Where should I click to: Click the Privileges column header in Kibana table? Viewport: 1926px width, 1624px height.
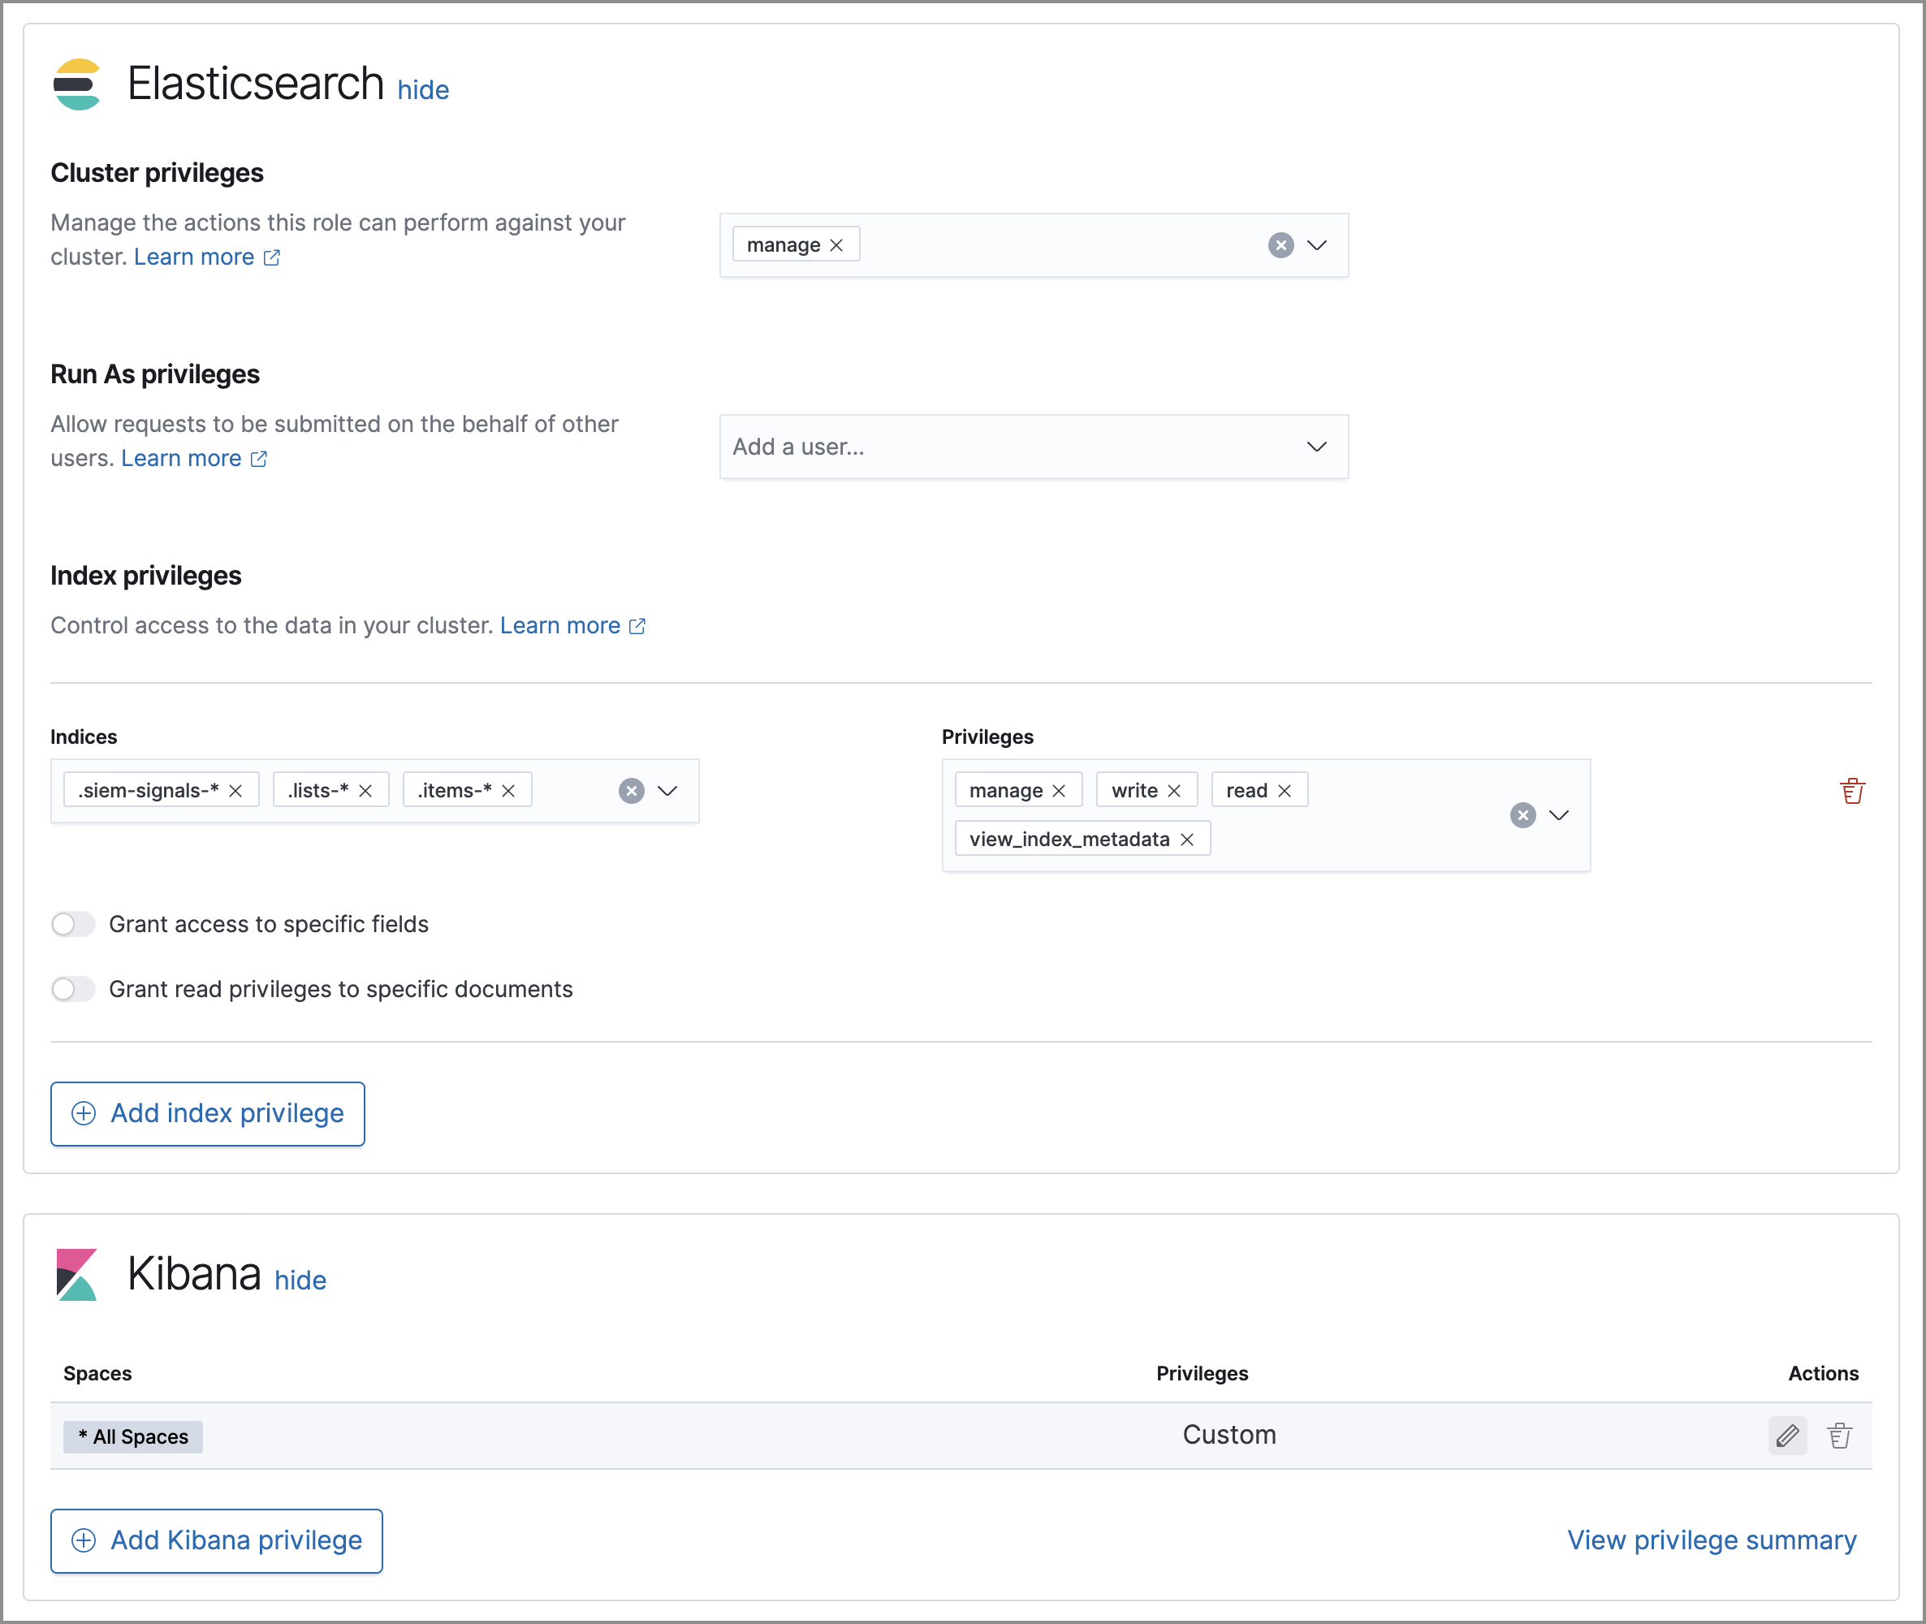click(1203, 1374)
